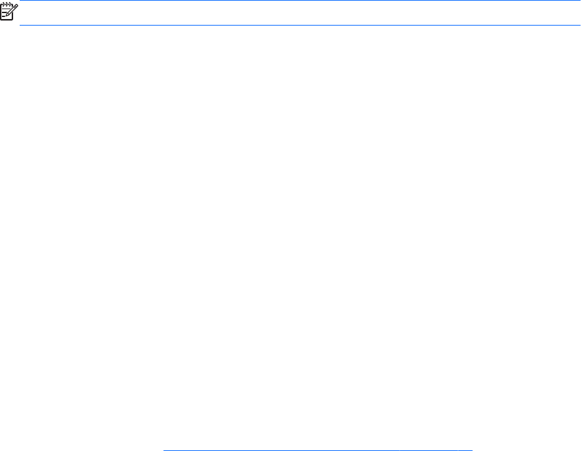Click the blue underline at page bottom

click(x=318, y=450)
